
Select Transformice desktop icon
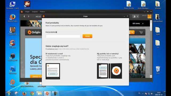click(x=13, y=31)
